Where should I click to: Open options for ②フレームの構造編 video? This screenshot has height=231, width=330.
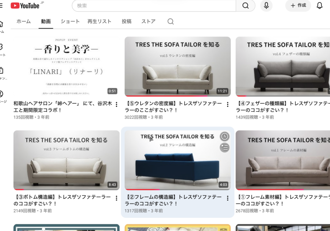228,198
